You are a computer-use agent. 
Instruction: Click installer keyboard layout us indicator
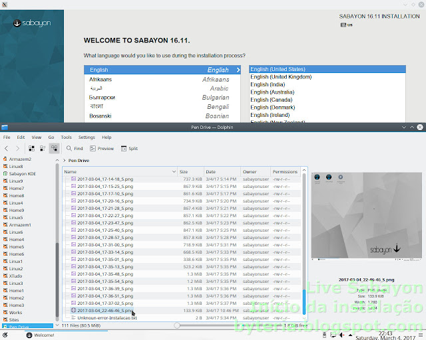346,25
